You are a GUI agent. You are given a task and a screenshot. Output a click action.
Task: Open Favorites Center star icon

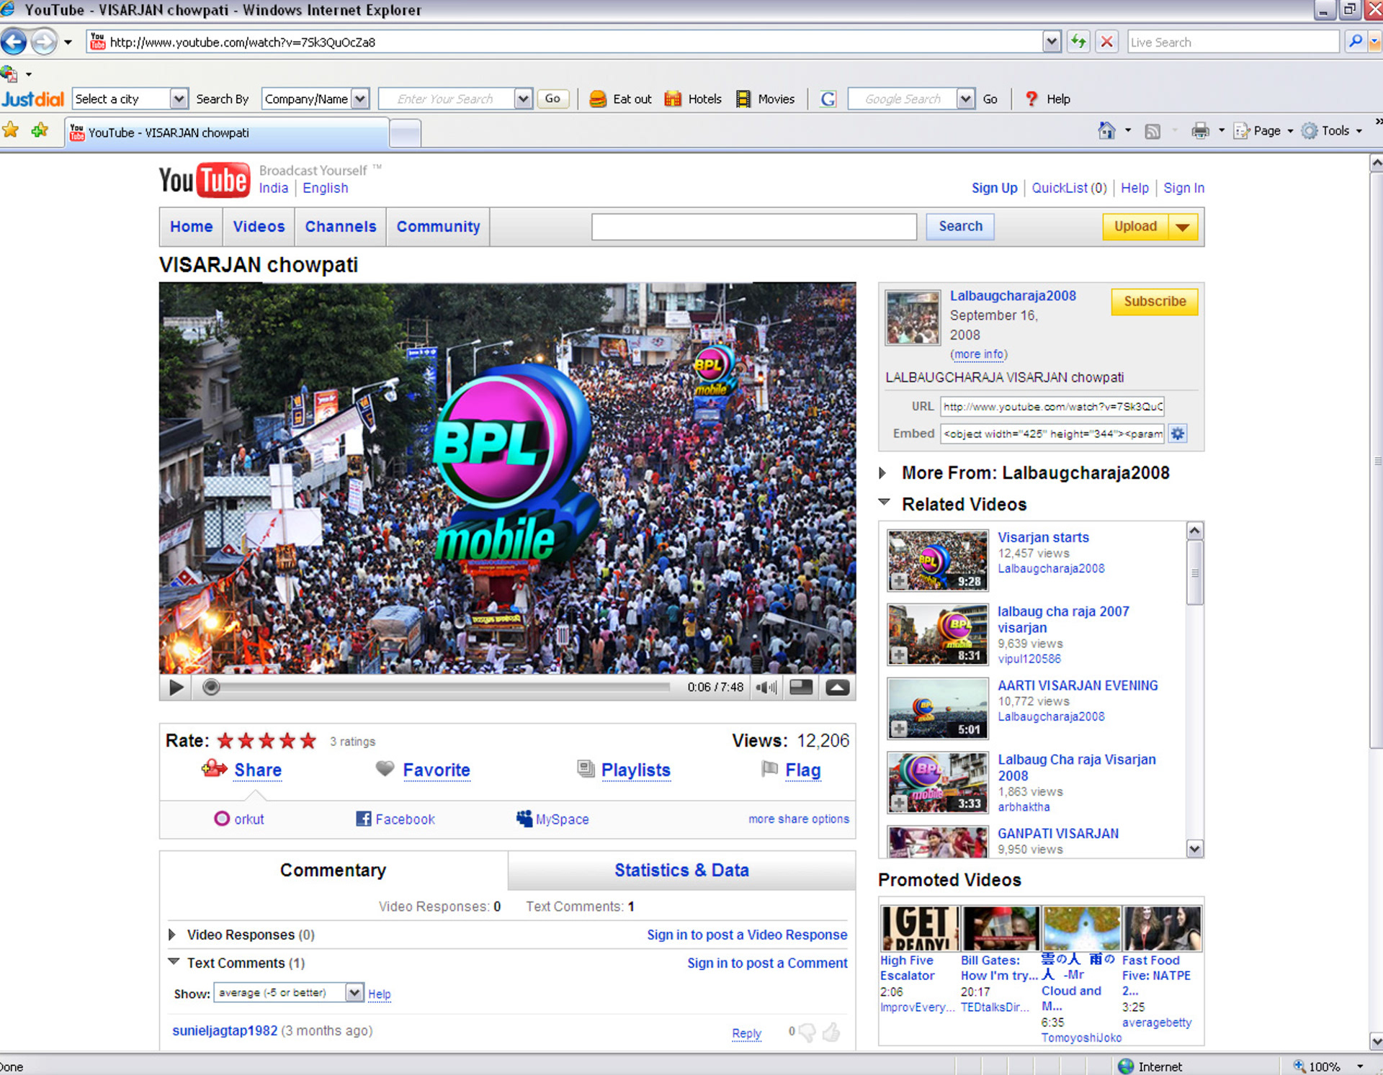coord(11,130)
